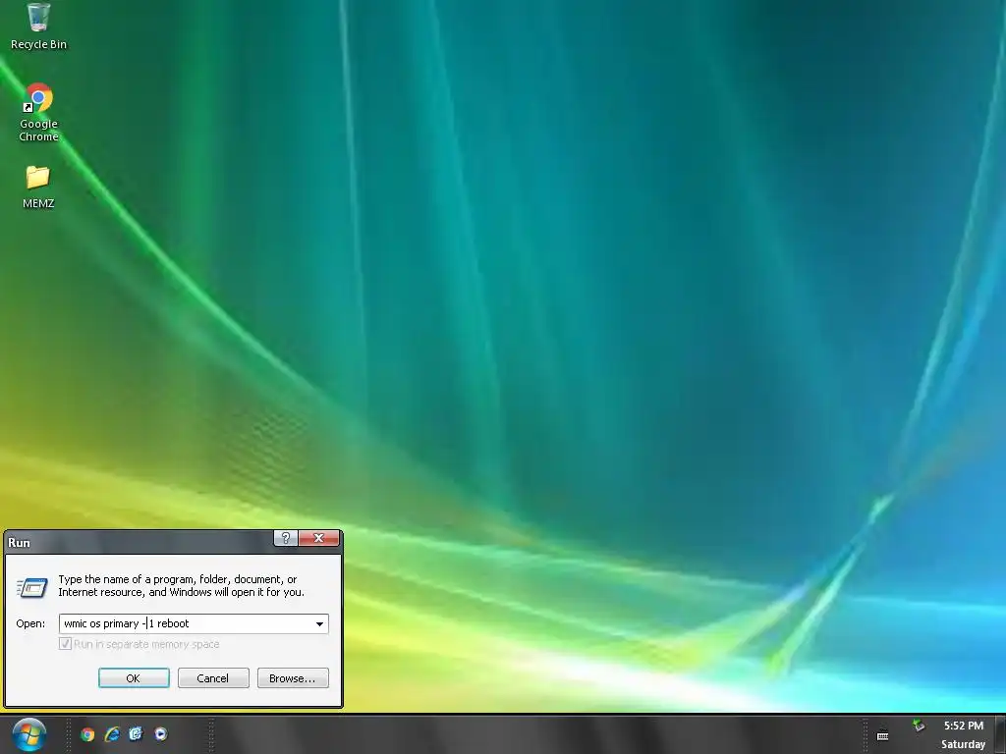1006x754 pixels.
Task: Click the Browse... button
Action: pos(293,678)
